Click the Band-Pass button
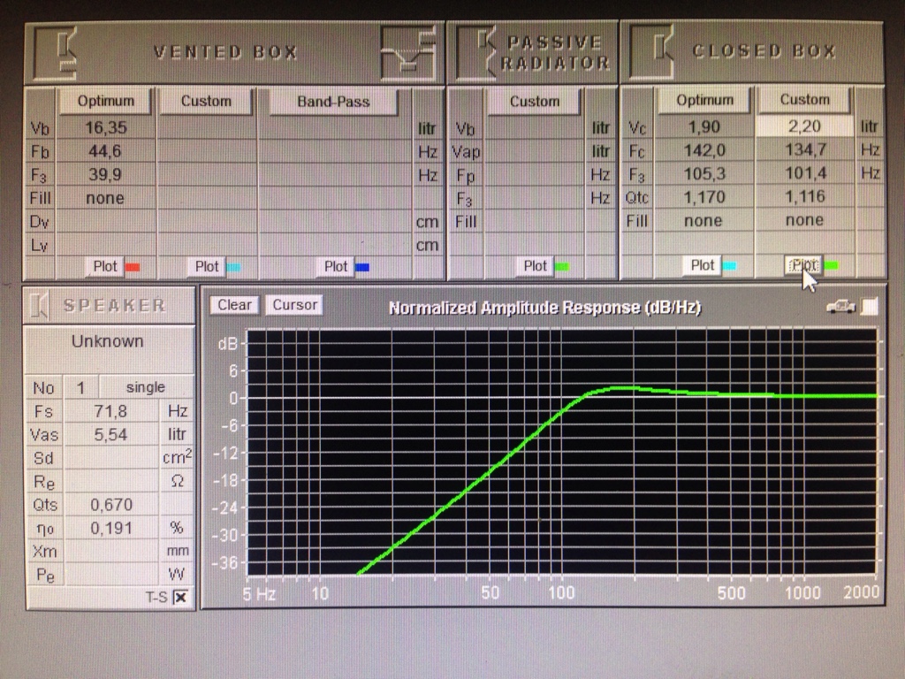 pos(333,102)
